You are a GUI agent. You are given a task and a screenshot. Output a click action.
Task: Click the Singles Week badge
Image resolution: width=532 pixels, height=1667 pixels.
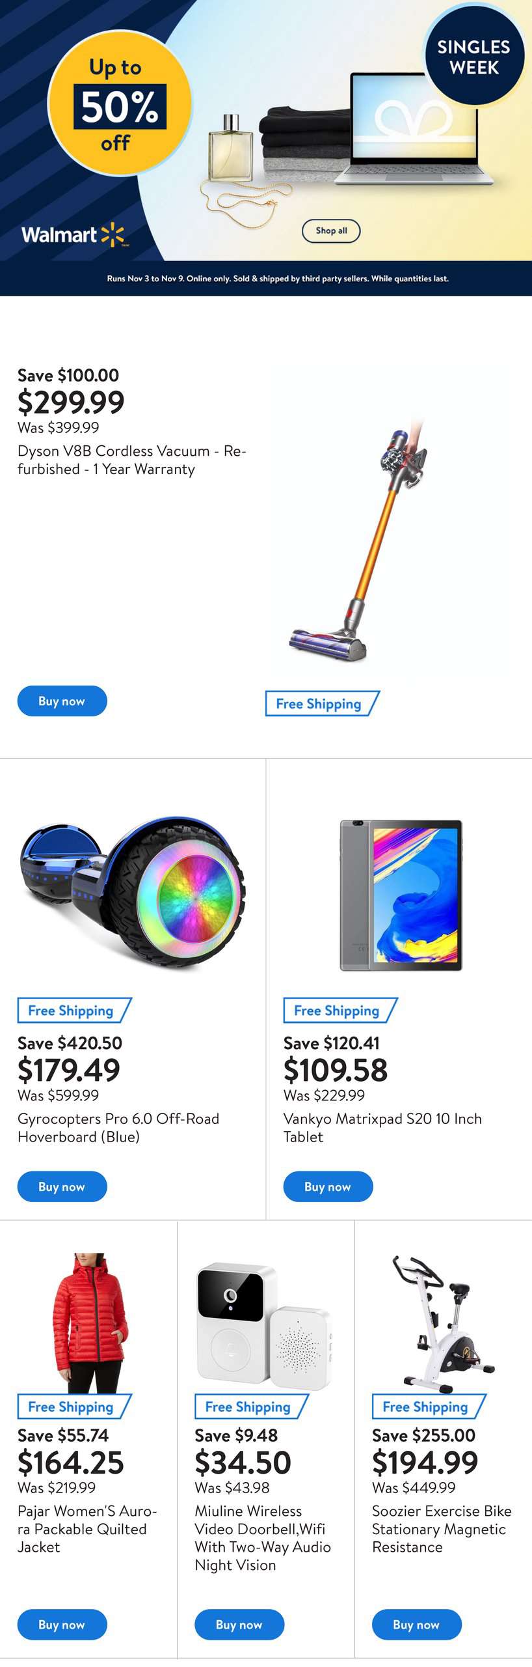(x=474, y=57)
